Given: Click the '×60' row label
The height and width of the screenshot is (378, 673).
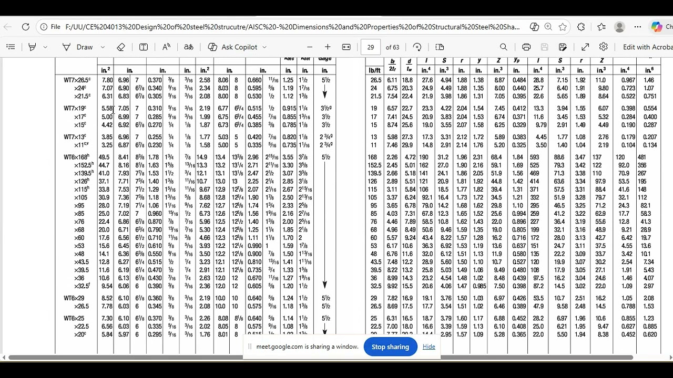Looking at the screenshot, I should click(x=79, y=238).
